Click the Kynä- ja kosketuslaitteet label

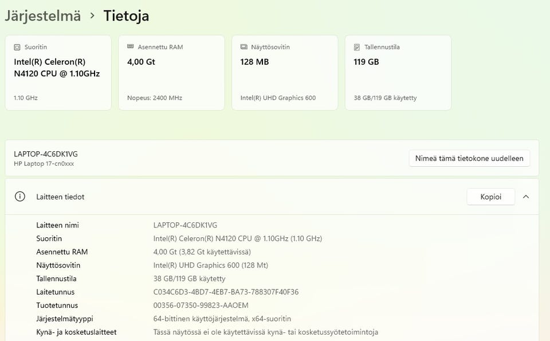coord(76,332)
